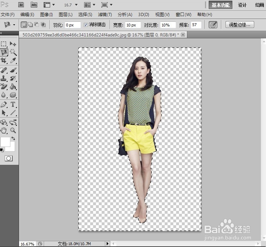Select the Rectangular Marquee tool

pyautogui.click(x=4, y=44)
